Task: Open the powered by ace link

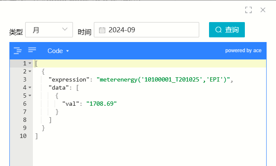Action: (243, 51)
